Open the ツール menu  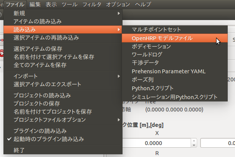[69, 4]
